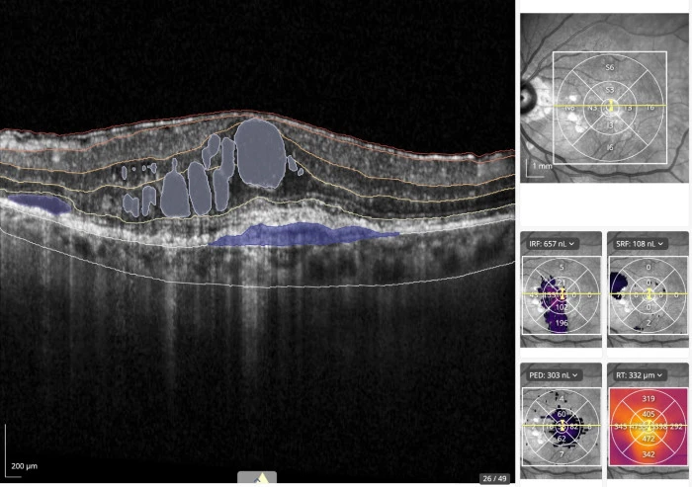Select the T6 sector on the fundus grid
The image size is (692, 487).
pos(649,108)
